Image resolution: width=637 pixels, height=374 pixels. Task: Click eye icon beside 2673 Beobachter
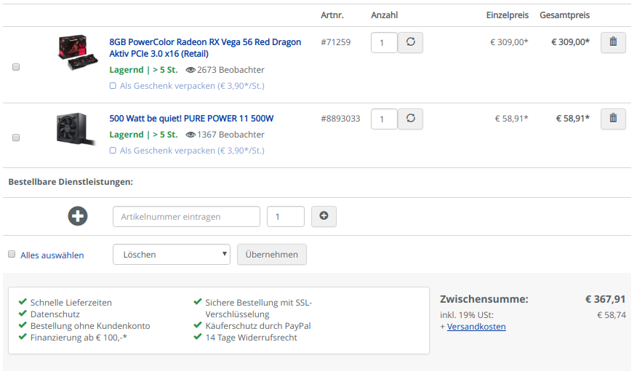(x=191, y=70)
